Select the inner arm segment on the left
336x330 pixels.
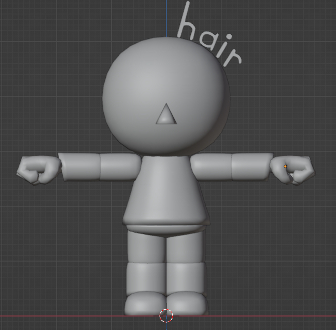click(x=119, y=166)
